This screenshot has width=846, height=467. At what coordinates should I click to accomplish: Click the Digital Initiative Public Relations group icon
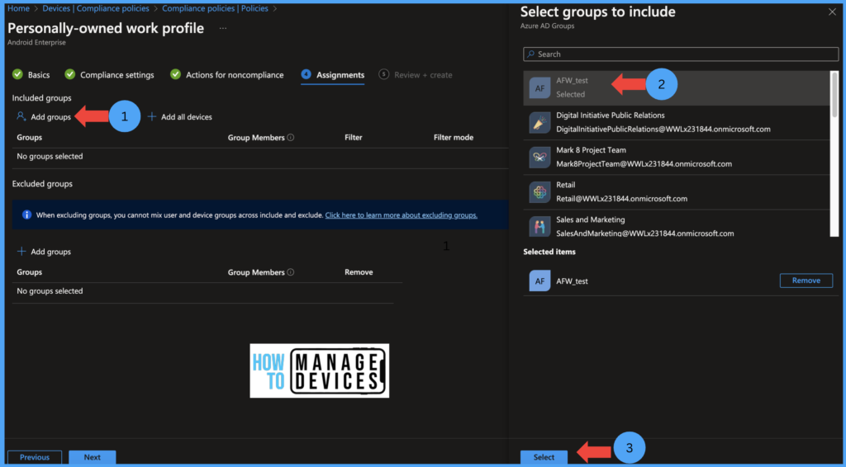(x=539, y=123)
